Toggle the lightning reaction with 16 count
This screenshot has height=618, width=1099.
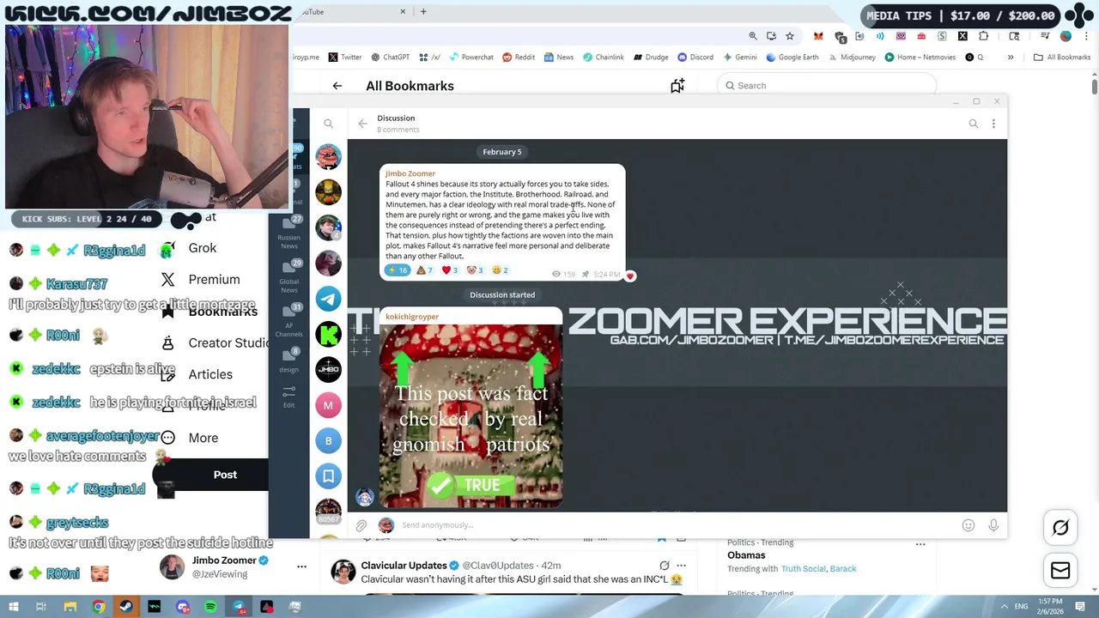pyautogui.click(x=398, y=270)
